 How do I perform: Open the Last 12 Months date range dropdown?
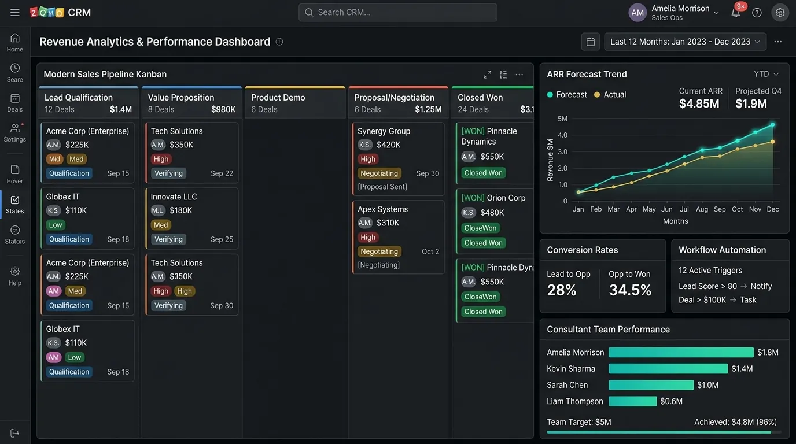click(x=686, y=42)
